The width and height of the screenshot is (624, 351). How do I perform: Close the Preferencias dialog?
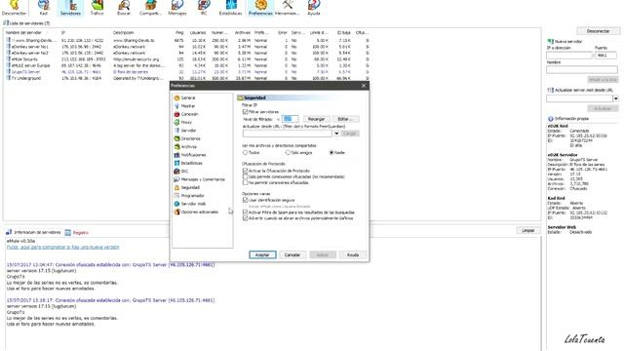[x=364, y=86]
